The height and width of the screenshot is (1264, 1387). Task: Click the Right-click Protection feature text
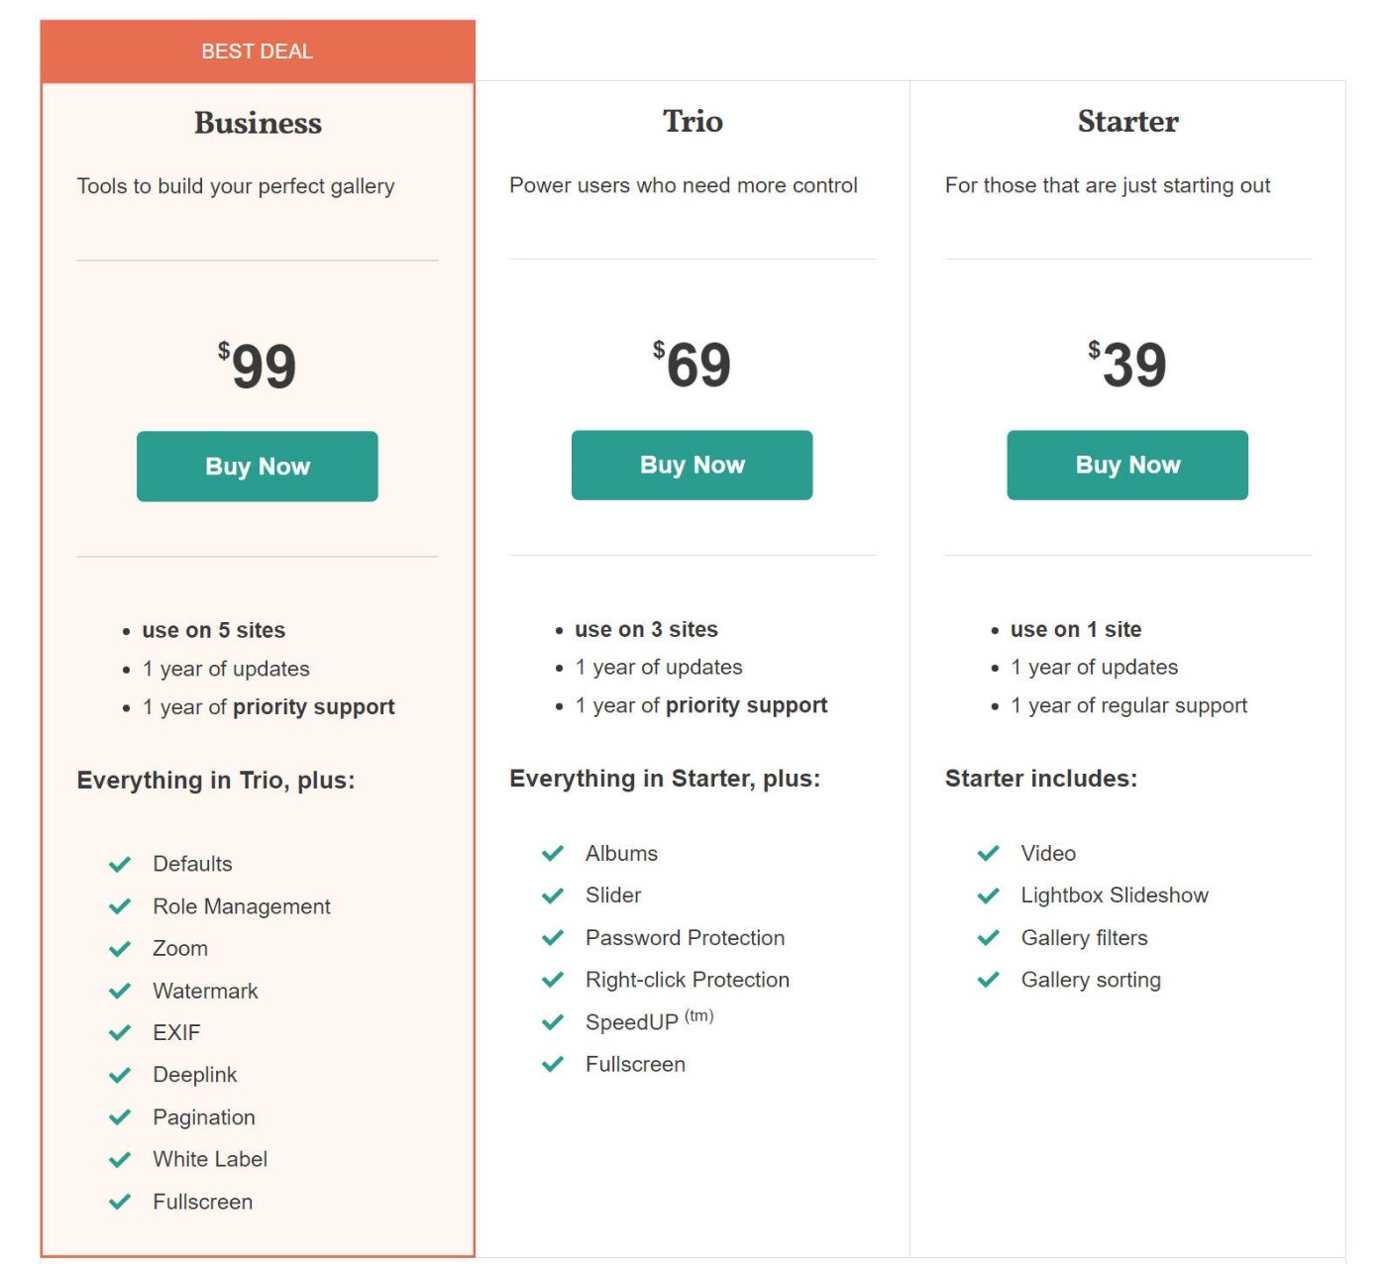(x=687, y=980)
